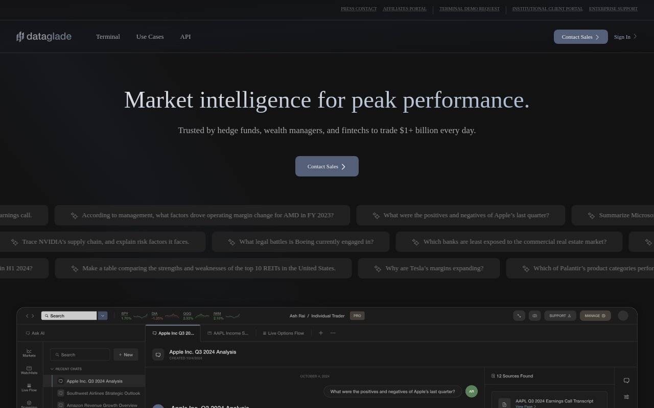Switch to Live Options Flow tab
Screen dimensions: 654x408
point(283,333)
